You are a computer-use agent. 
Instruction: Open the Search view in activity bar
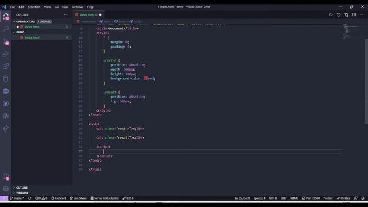[x=6, y=29]
